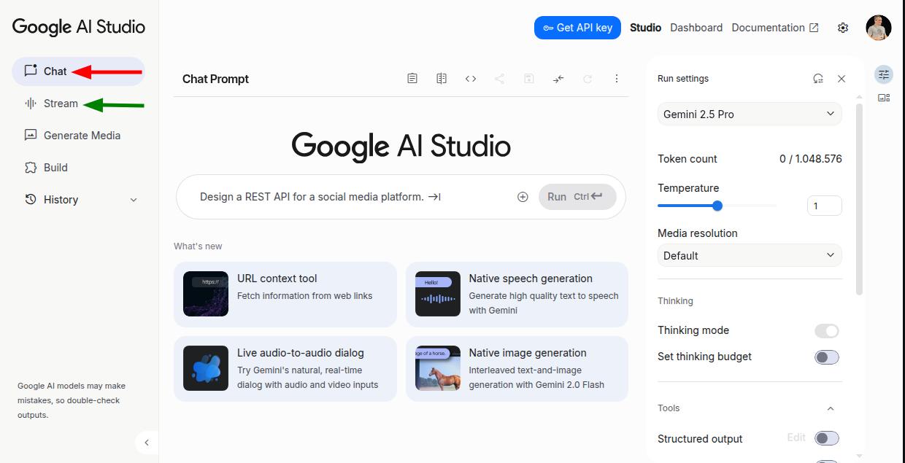Select the Chat item in the sidebar
Screen dimensions: 905x463
pyautogui.click(x=78, y=71)
